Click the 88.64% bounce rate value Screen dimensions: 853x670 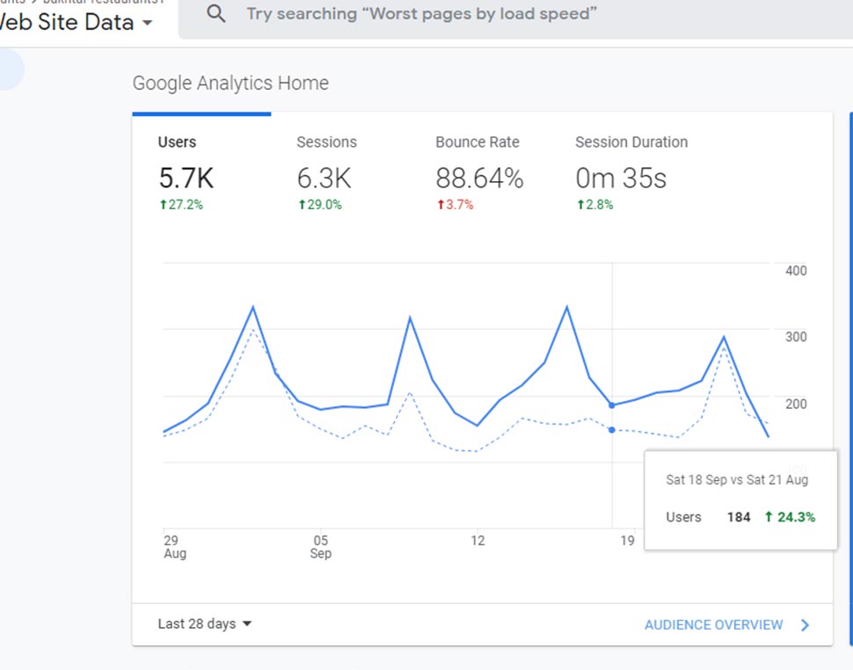pos(479,178)
